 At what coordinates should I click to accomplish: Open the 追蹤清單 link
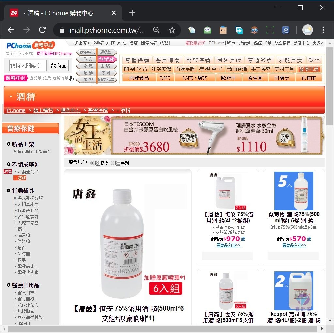60,78
